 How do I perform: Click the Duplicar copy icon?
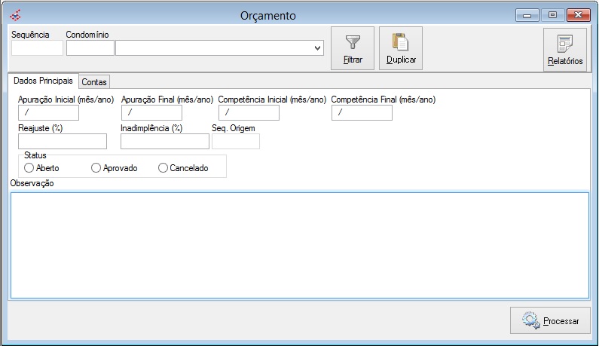(x=400, y=43)
